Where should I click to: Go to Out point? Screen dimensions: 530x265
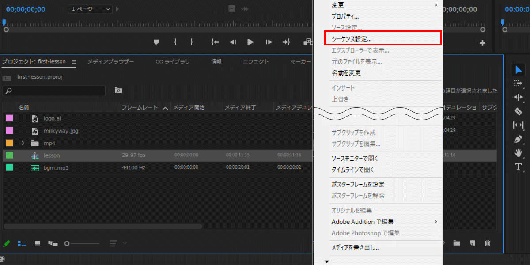coord(286,42)
